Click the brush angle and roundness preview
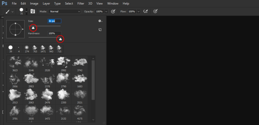This screenshot has width=259, height=125. (x=15, y=29)
